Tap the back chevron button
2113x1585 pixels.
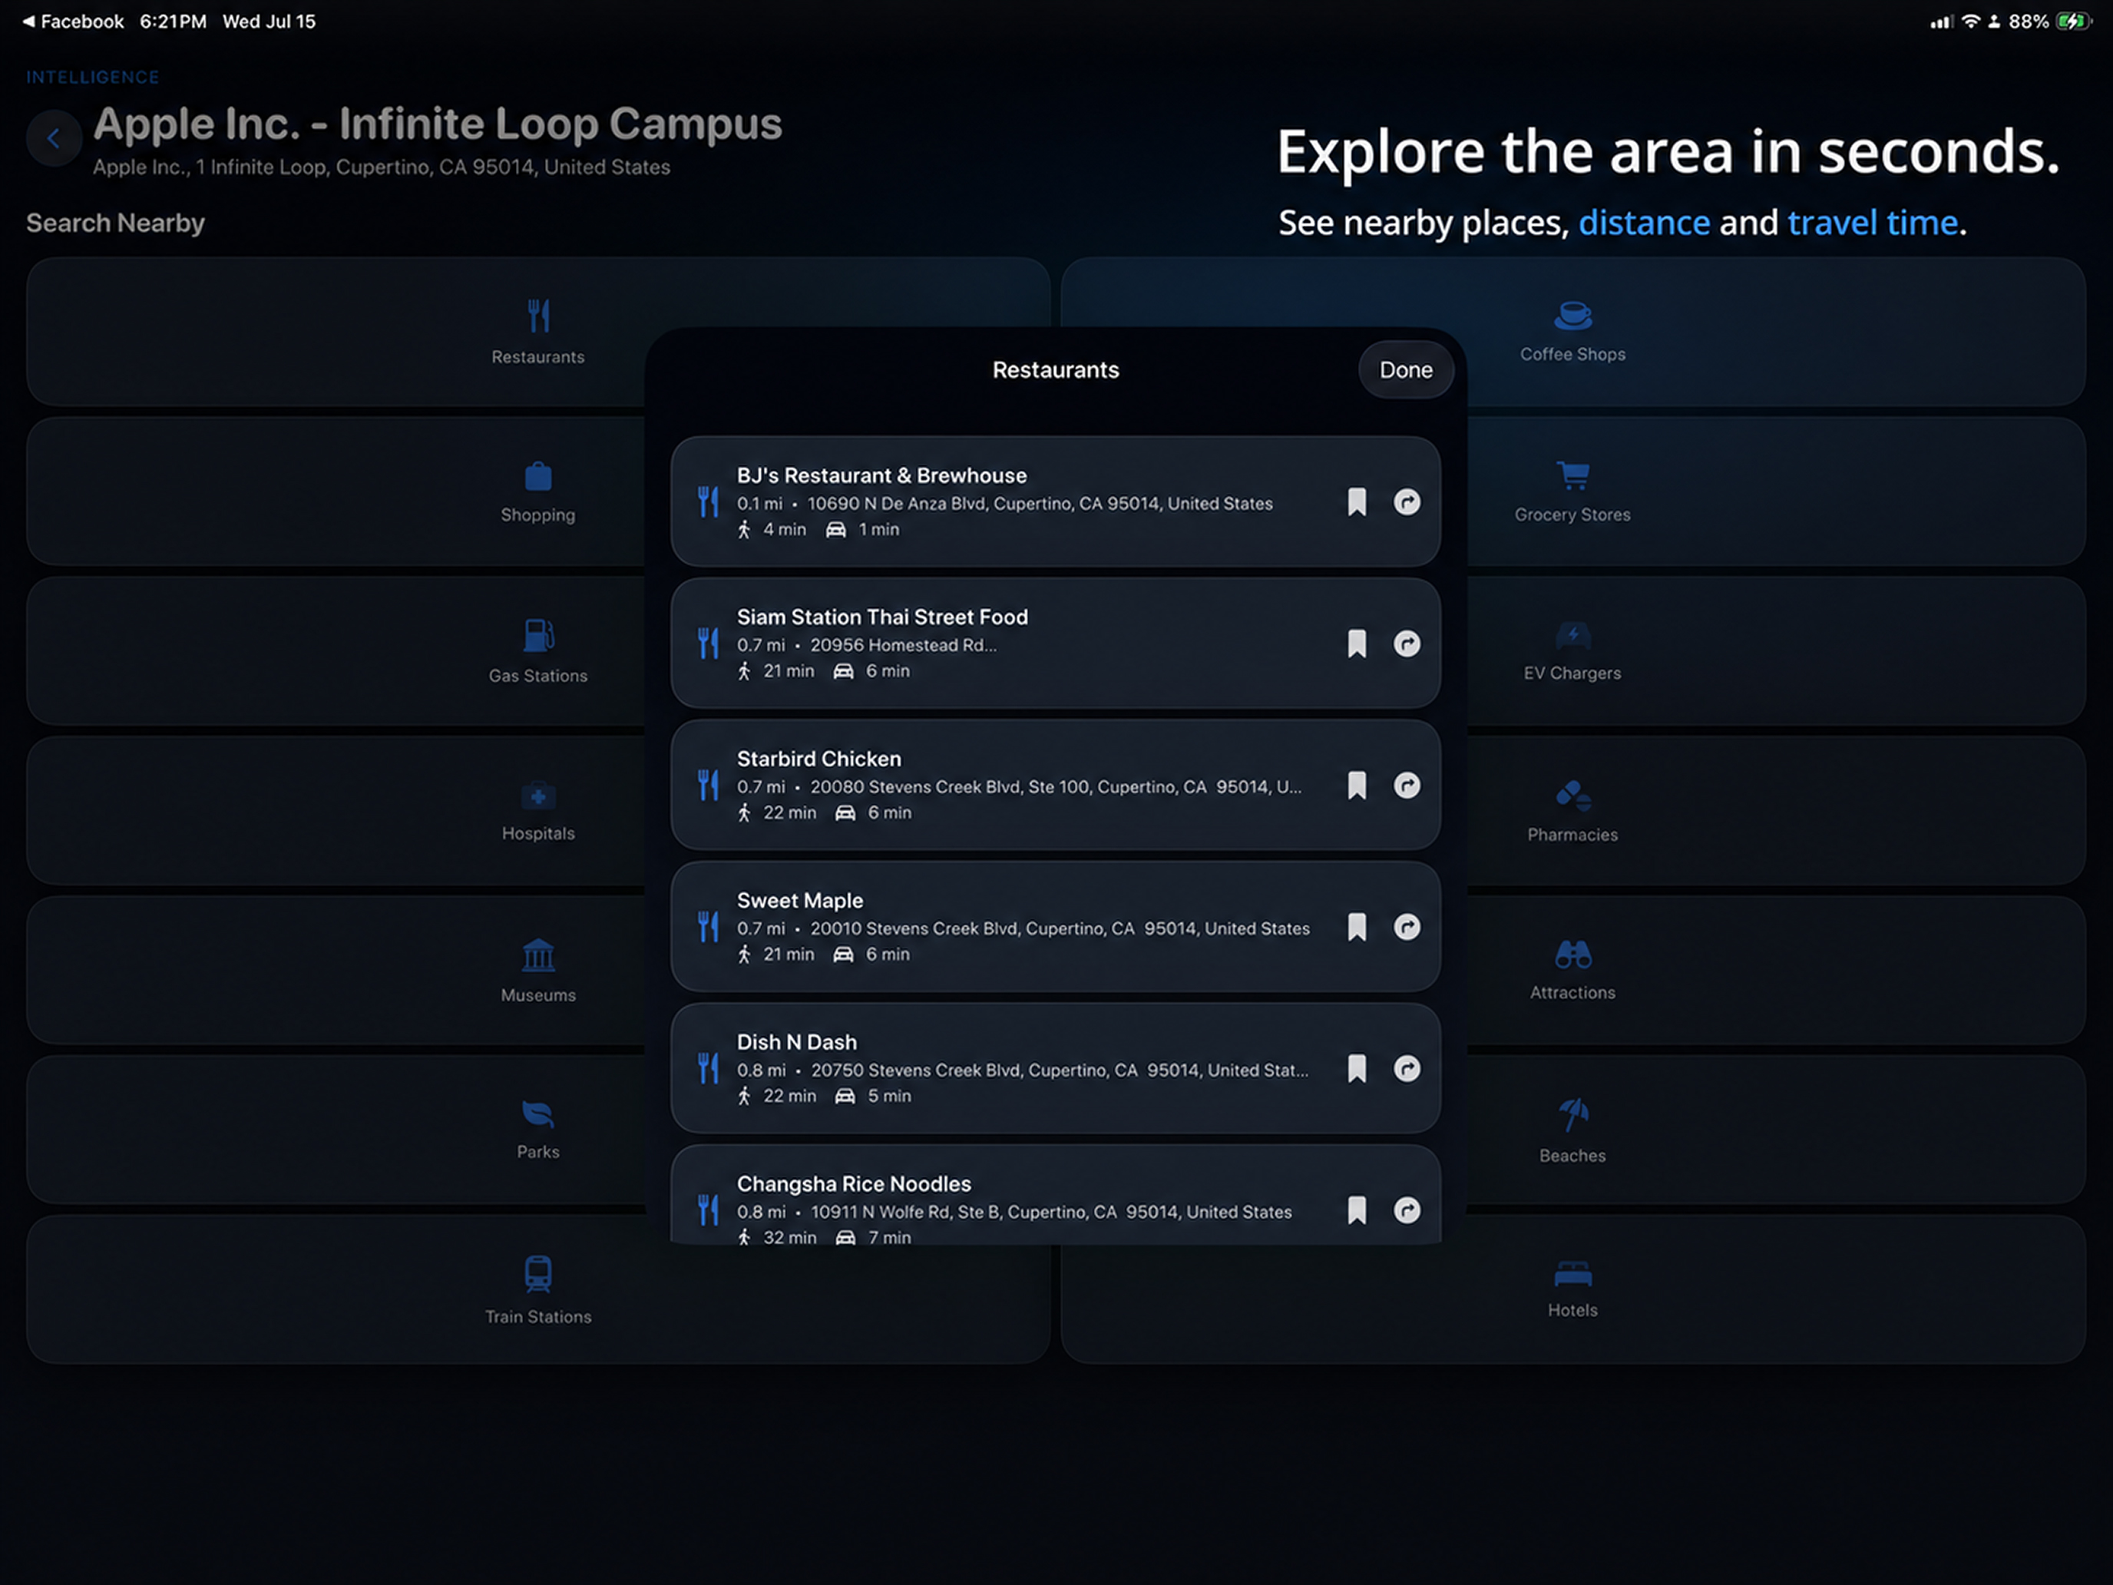click(54, 138)
